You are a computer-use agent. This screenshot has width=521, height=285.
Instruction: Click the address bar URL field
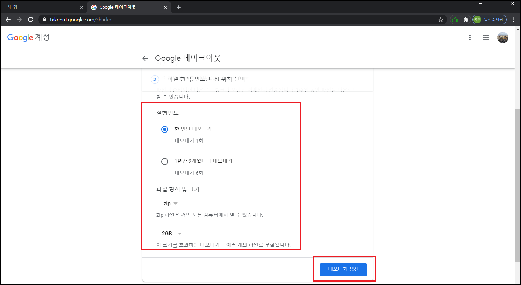tap(242, 20)
